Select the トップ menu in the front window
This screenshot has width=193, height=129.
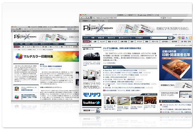(x=86, y=38)
